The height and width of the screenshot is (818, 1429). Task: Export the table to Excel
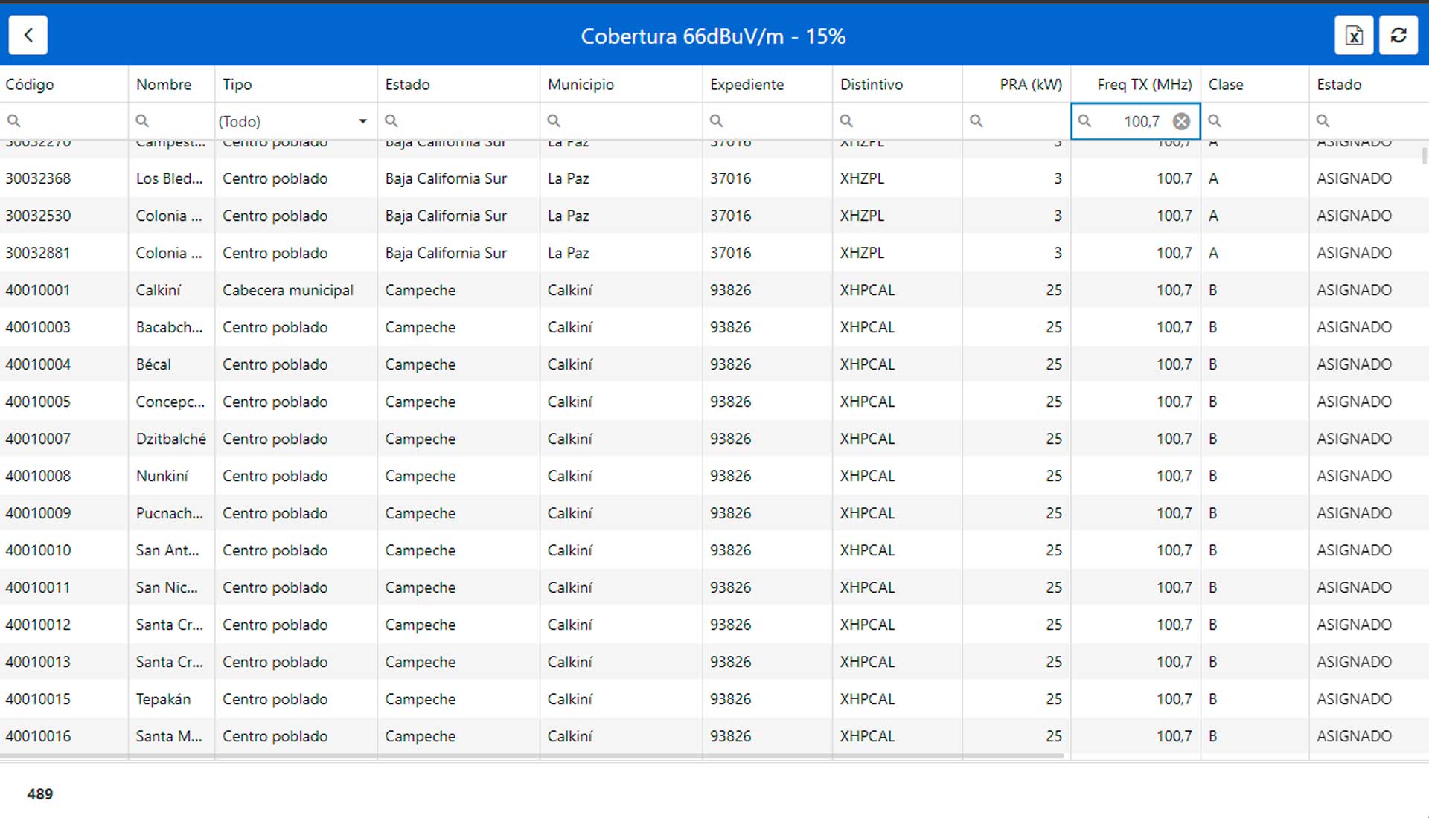[x=1354, y=35]
